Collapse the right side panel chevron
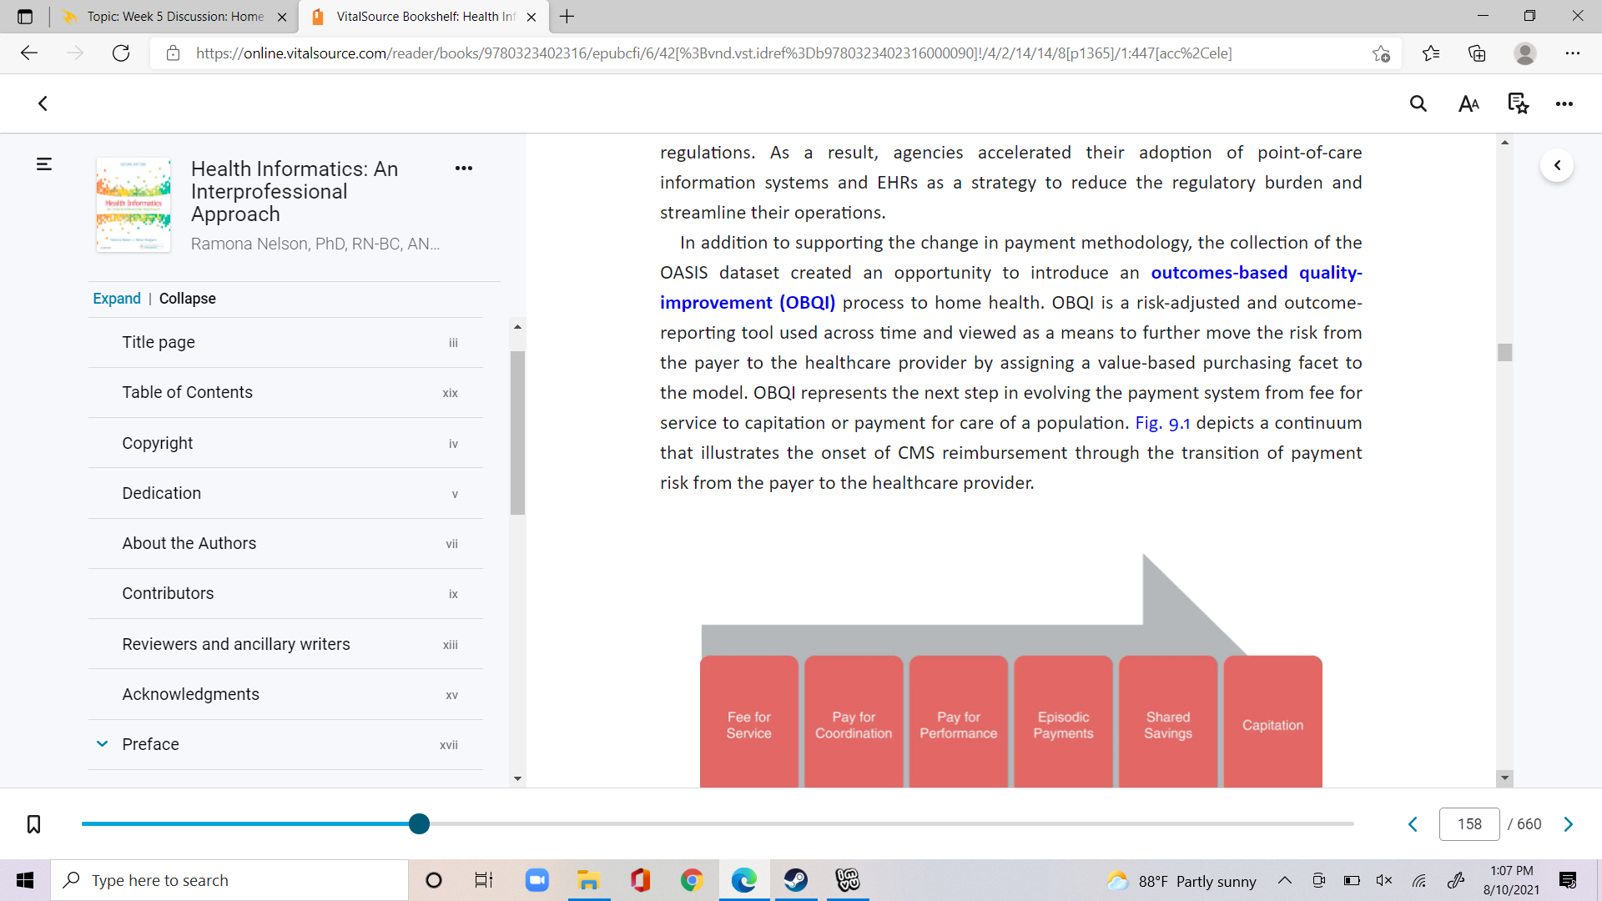This screenshot has width=1602, height=901. click(1557, 165)
